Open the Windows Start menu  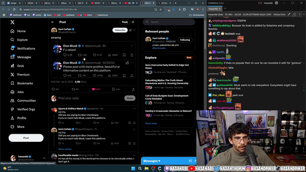tap(133, 169)
